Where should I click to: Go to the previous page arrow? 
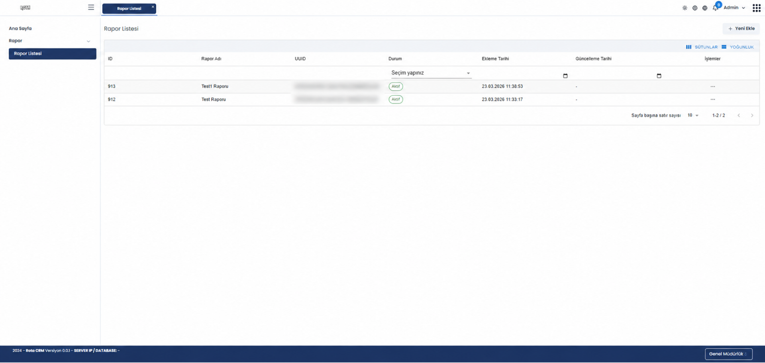pyautogui.click(x=739, y=116)
